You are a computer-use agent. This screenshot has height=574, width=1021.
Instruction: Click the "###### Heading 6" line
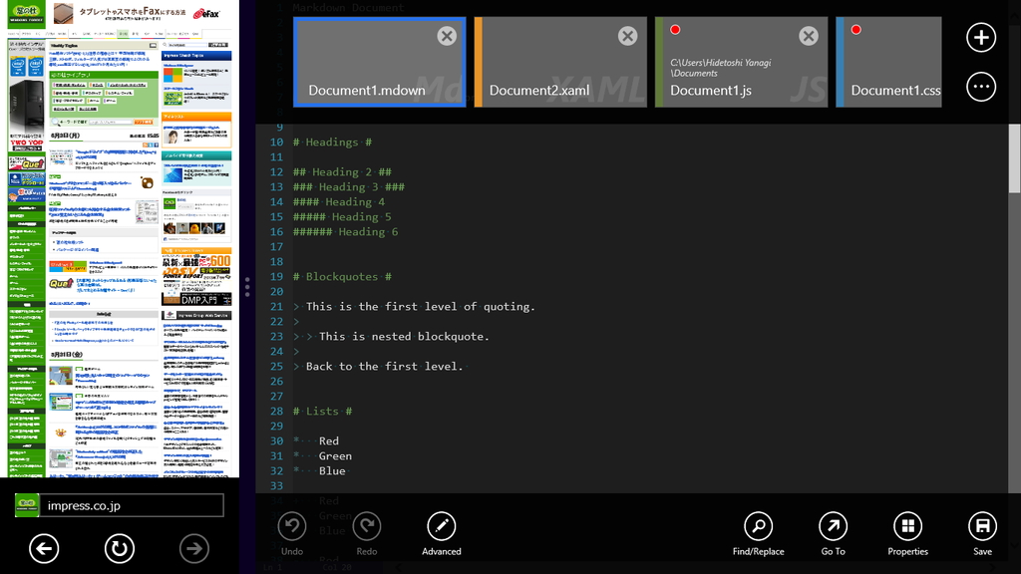345,231
